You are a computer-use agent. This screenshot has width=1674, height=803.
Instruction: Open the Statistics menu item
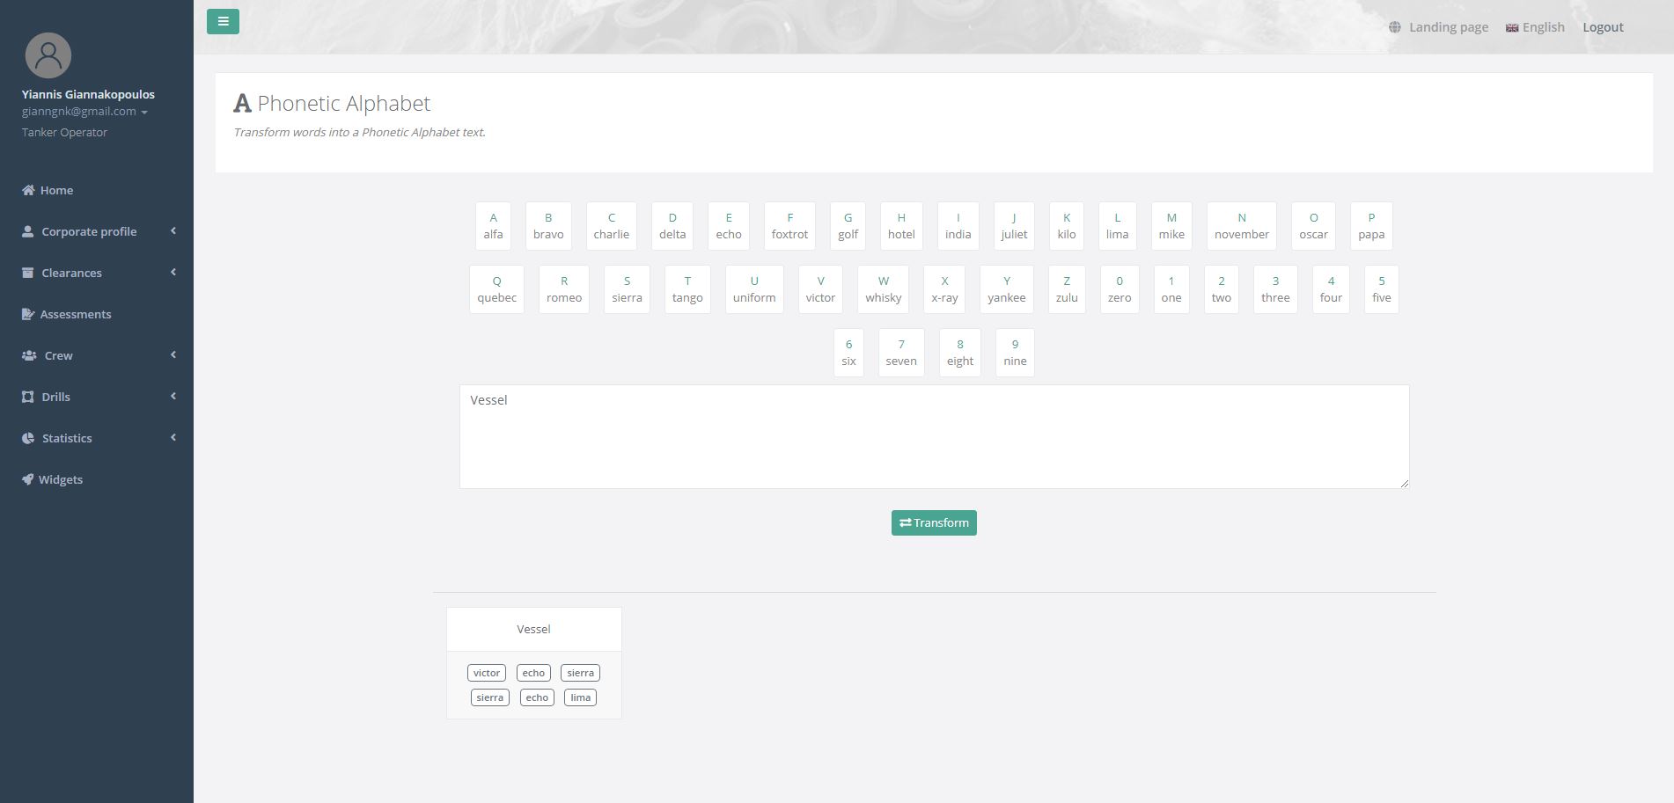67,438
